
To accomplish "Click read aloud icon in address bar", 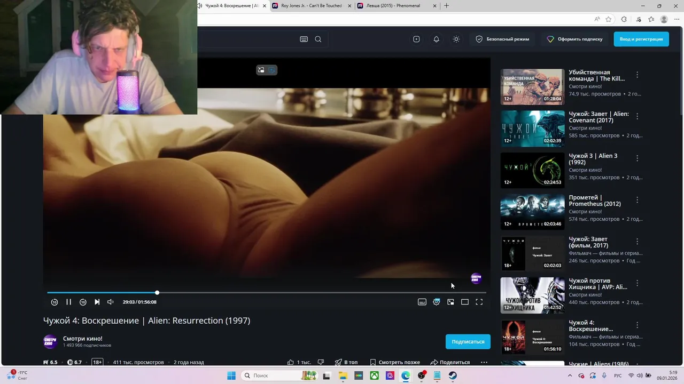I will (x=597, y=19).
